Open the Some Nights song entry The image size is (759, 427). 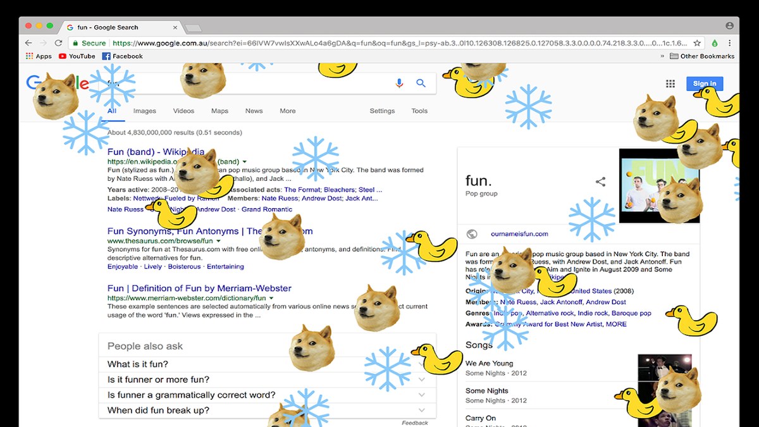487,391
